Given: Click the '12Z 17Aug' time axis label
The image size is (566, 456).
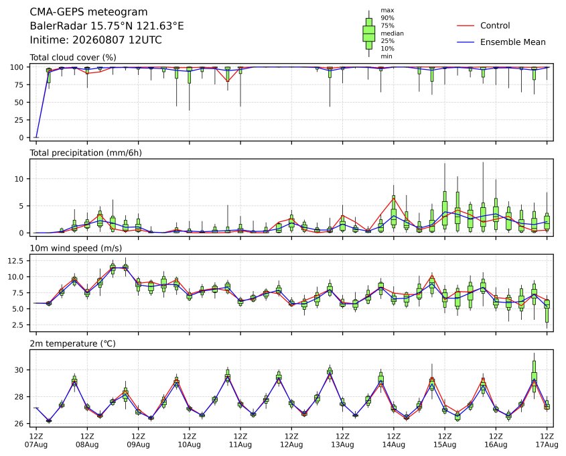Looking at the screenshot, I should [547, 441].
